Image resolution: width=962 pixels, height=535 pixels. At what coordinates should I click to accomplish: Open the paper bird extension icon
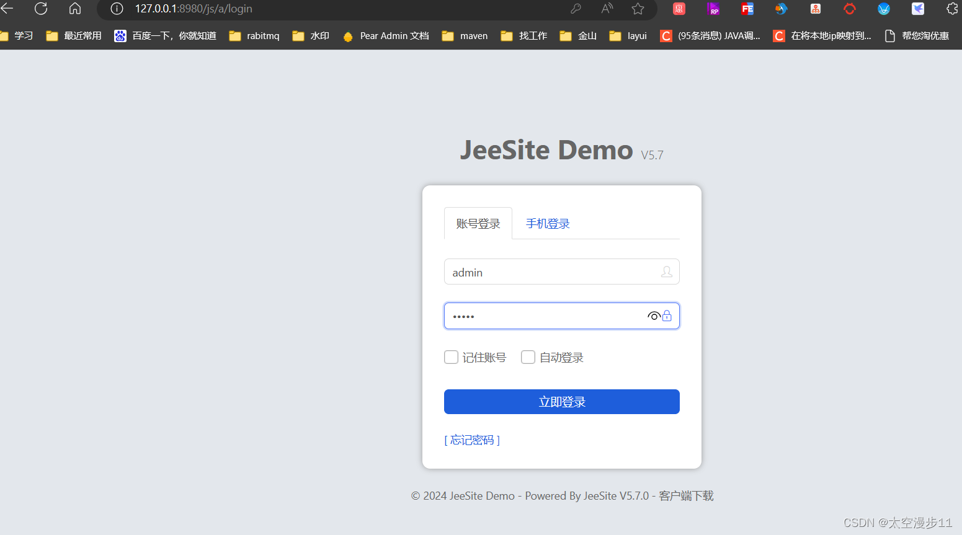pos(918,9)
